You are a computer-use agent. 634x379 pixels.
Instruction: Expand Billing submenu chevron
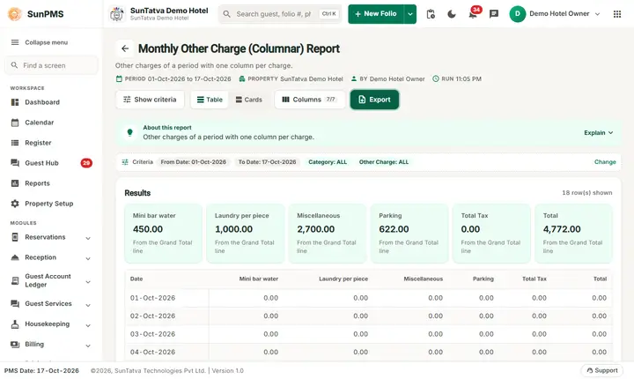point(88,346)
